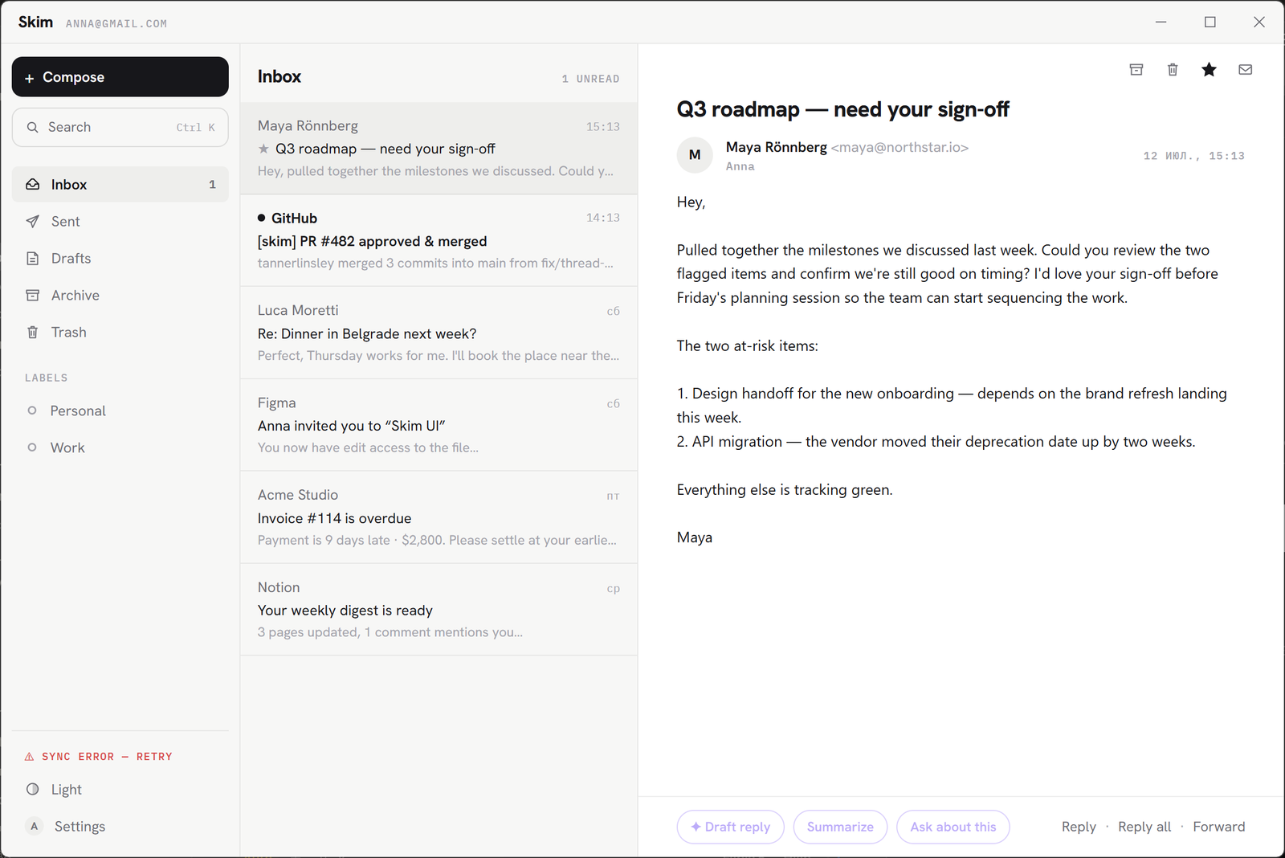Filter by the Personal label
The height and width of the screenshot is (858, 1285).
tap(120, 411)
